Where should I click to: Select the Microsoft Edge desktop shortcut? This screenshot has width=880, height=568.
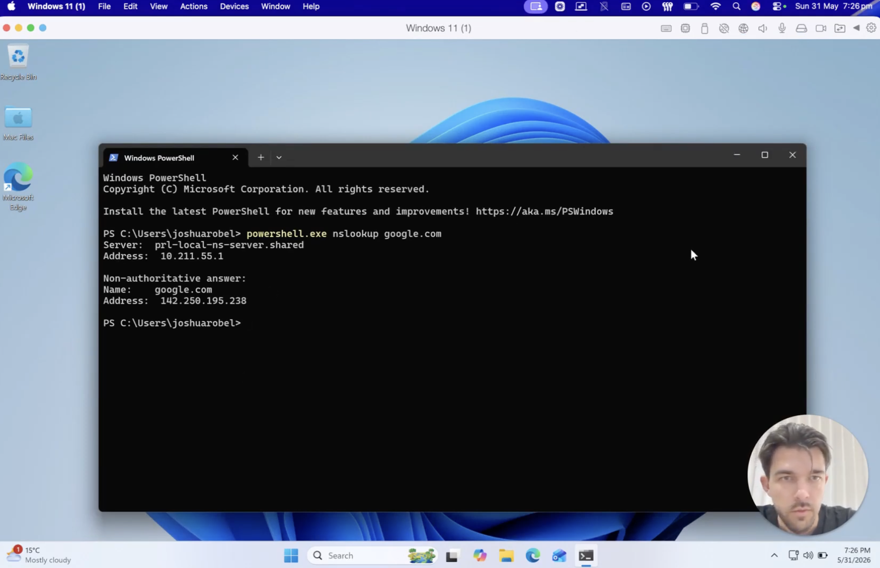(x=18, y=186)
